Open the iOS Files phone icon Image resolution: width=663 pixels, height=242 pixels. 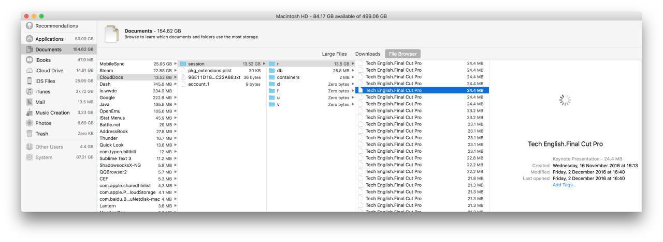click(29, 81)
